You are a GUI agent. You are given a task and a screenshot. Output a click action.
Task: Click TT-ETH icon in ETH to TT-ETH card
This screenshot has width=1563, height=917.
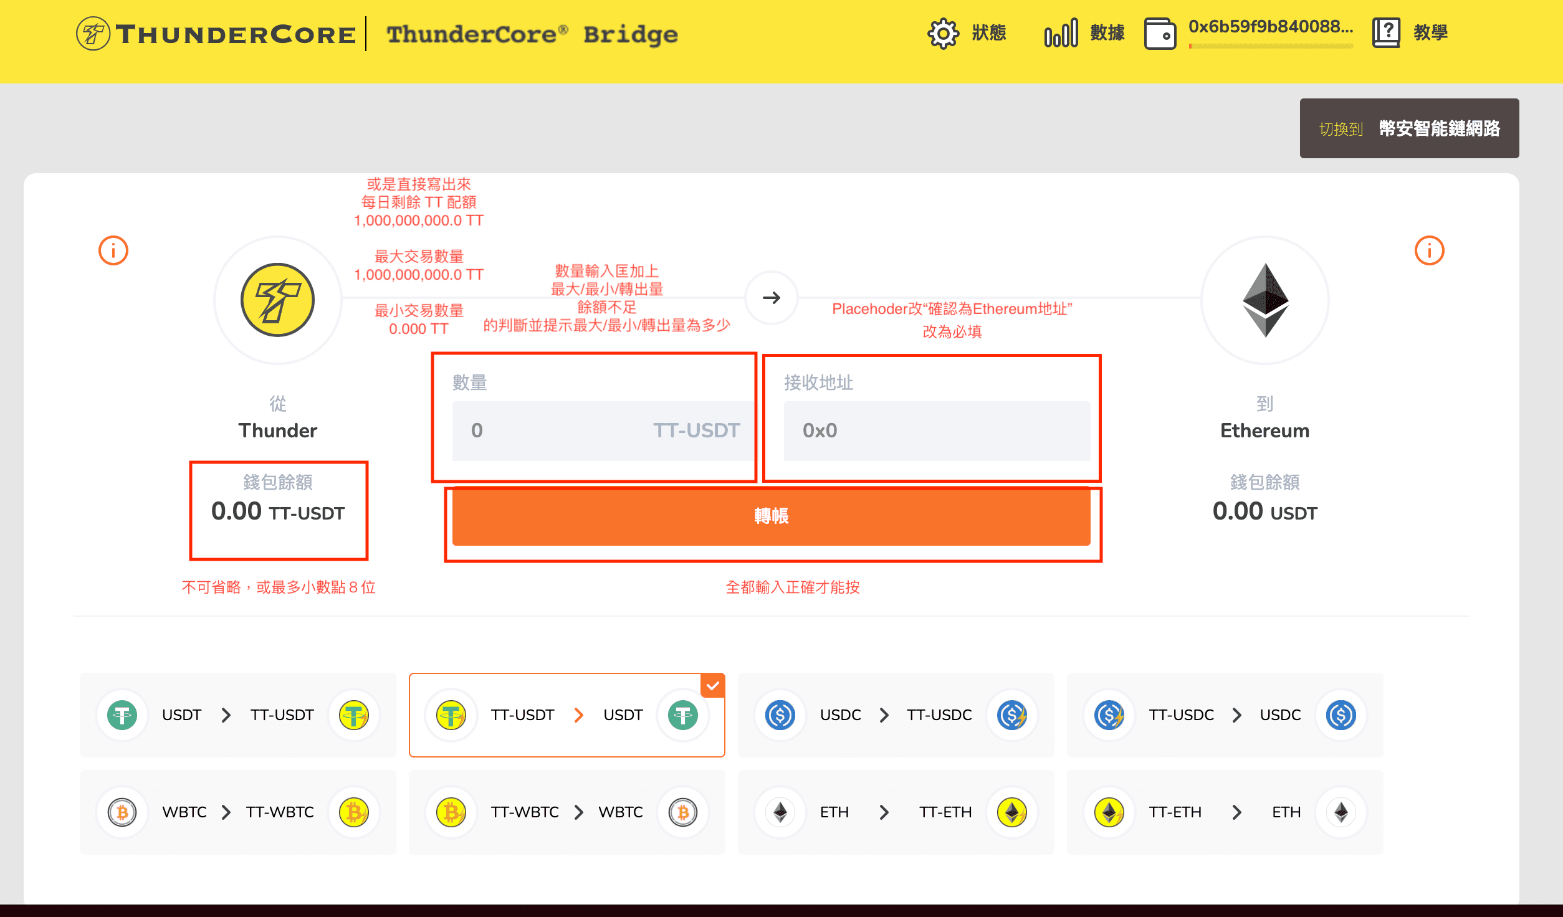point(1012,812)
